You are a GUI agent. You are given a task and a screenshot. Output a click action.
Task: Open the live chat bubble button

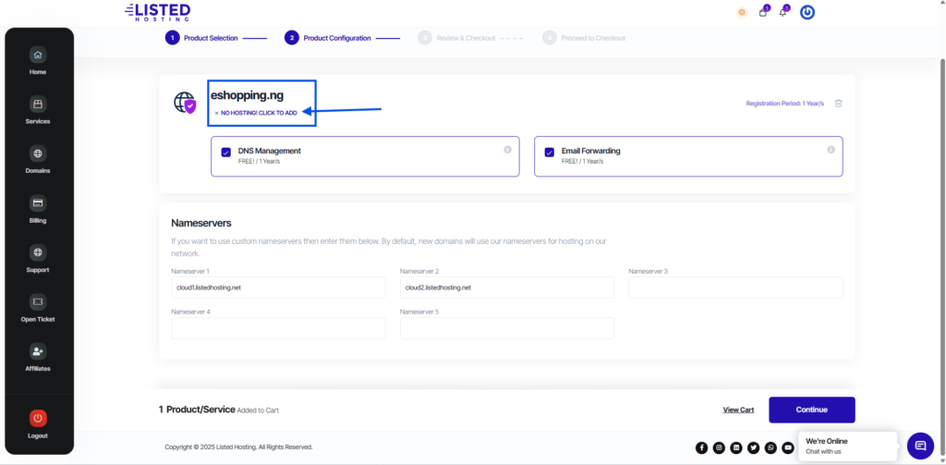[920, 446]
